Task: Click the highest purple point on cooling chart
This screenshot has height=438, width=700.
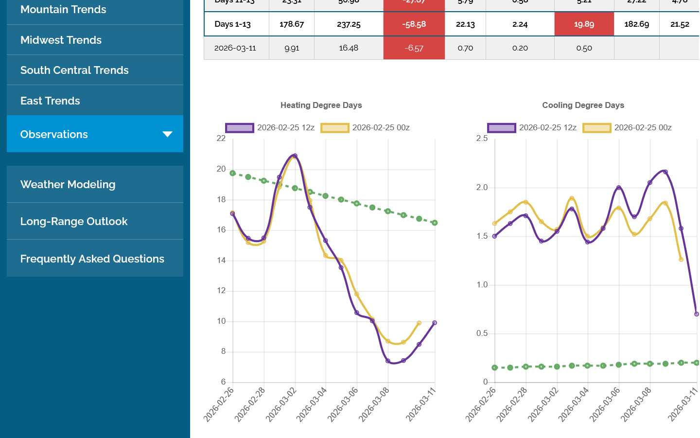Action: coord(665,172)
